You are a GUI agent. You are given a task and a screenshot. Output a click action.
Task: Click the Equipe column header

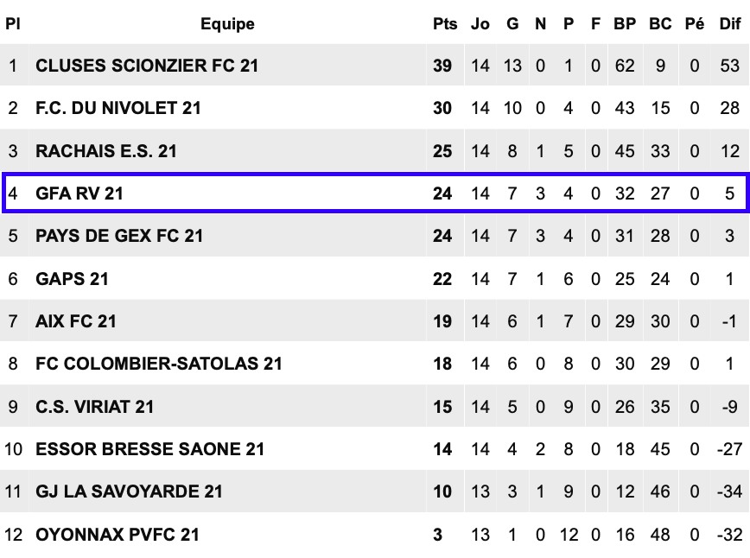227,24
